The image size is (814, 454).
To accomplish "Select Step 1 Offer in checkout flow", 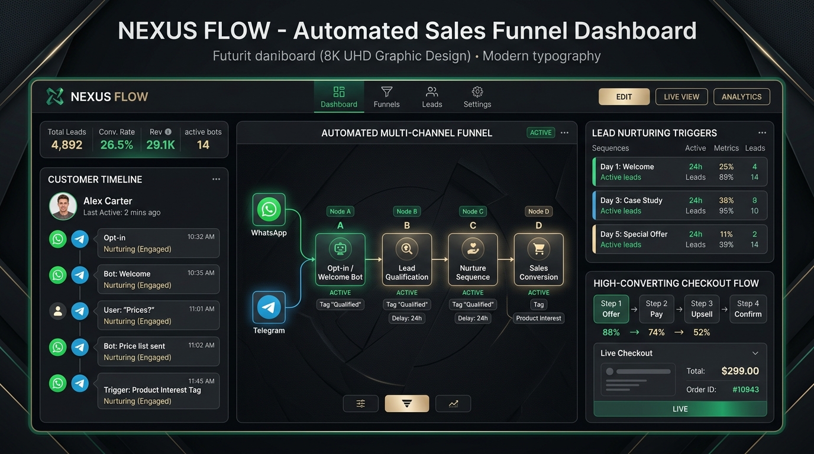I will point(611,309).
